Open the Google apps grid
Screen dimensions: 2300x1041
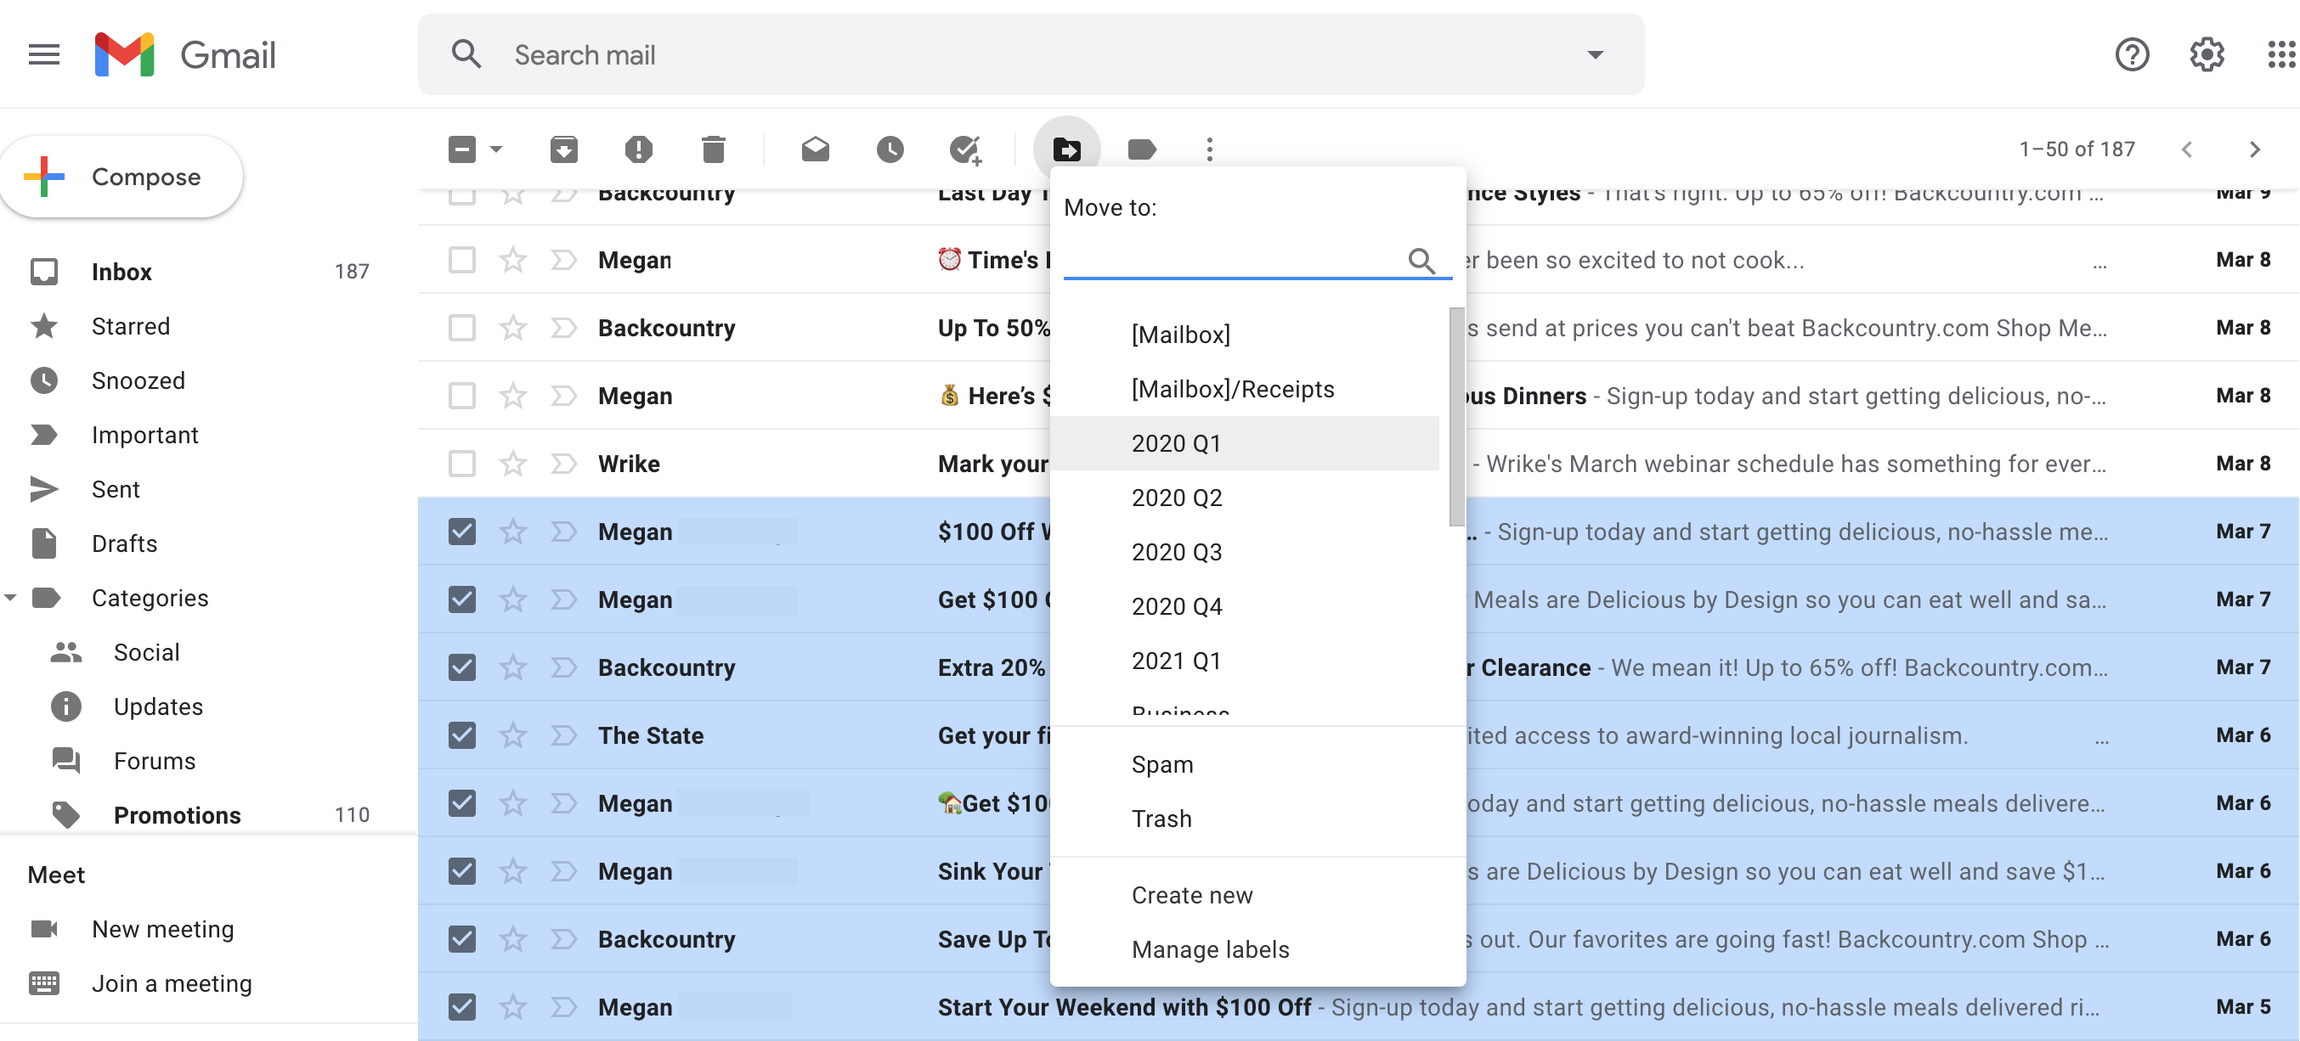(x=2280, y=55)
